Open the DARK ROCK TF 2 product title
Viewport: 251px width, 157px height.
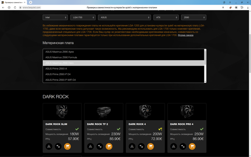point(98,124)
